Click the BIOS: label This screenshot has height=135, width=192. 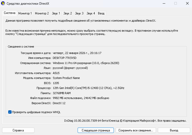pos(48,83)
